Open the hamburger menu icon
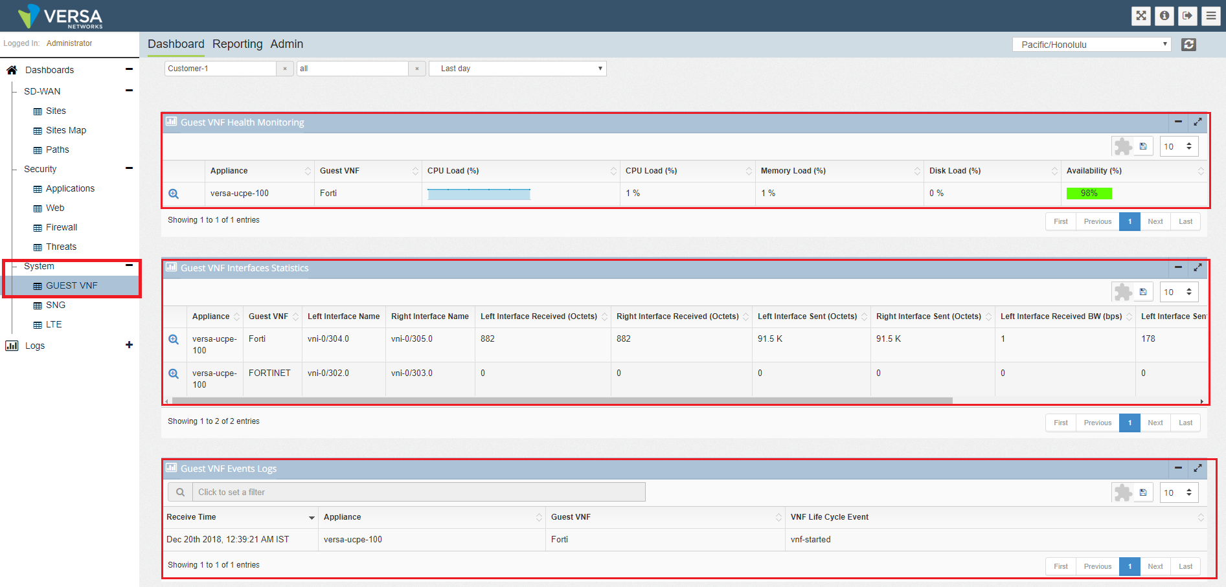This screenshot has width=1226, height=587. coord(1211,16)
